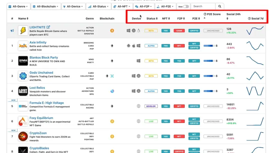Click the Linux device icon in LIGHTNITE row
The width and height of the screenshot is (272, 153).
point(139,30)
